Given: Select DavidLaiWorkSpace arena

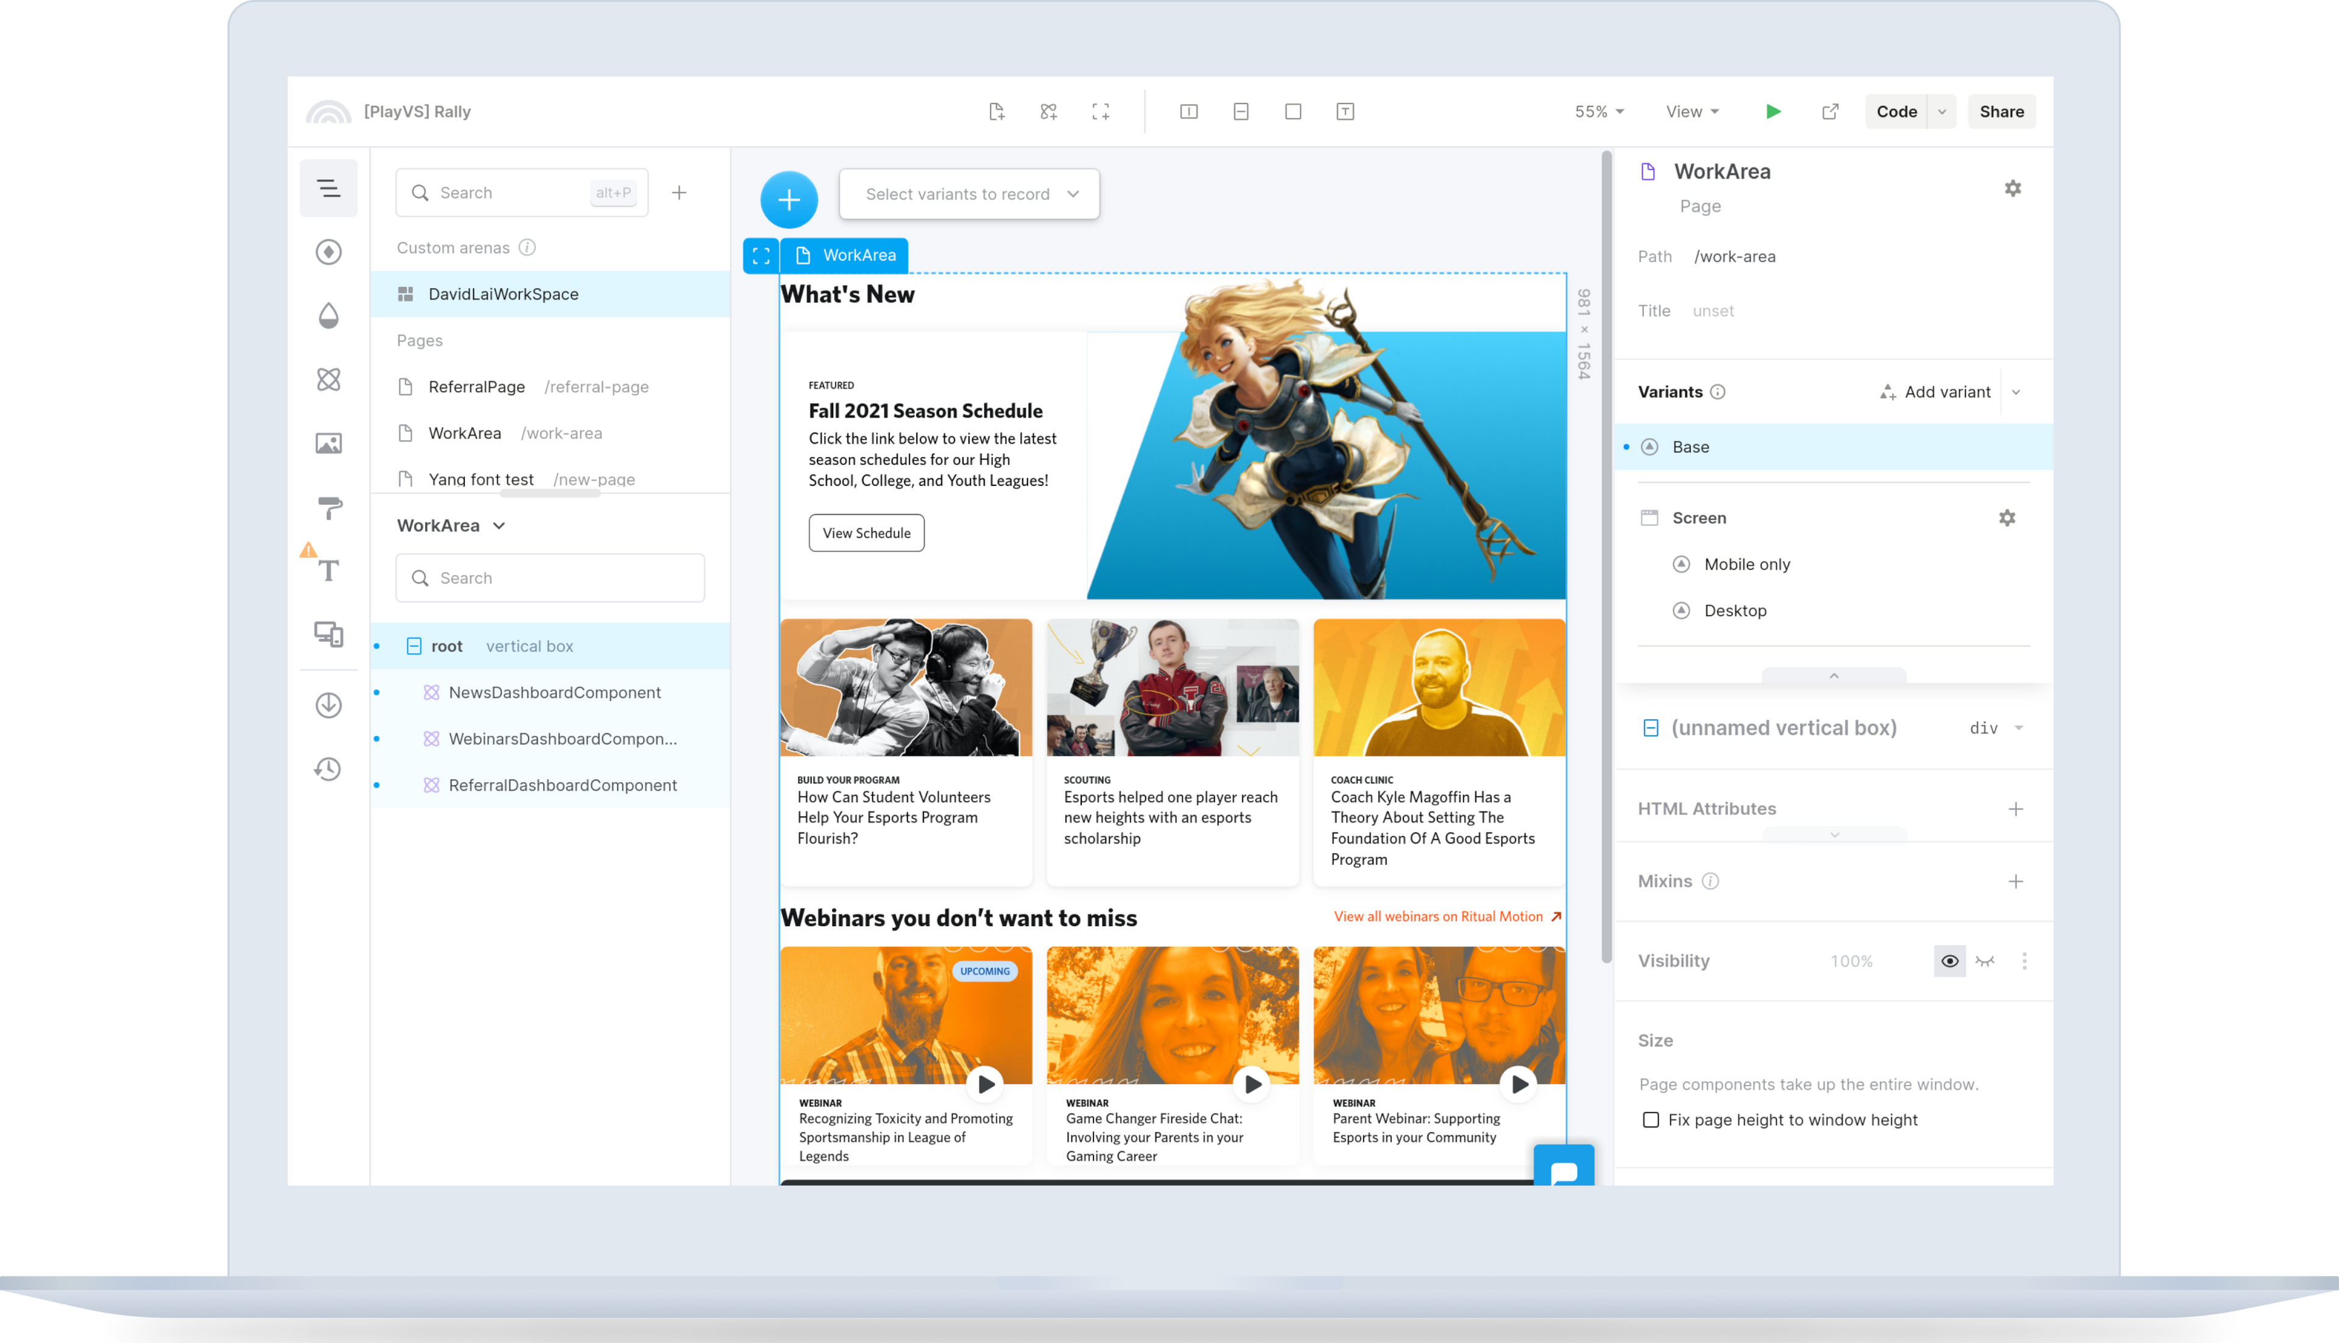Looking at the screenshot, I should click(x=551, y=294).
